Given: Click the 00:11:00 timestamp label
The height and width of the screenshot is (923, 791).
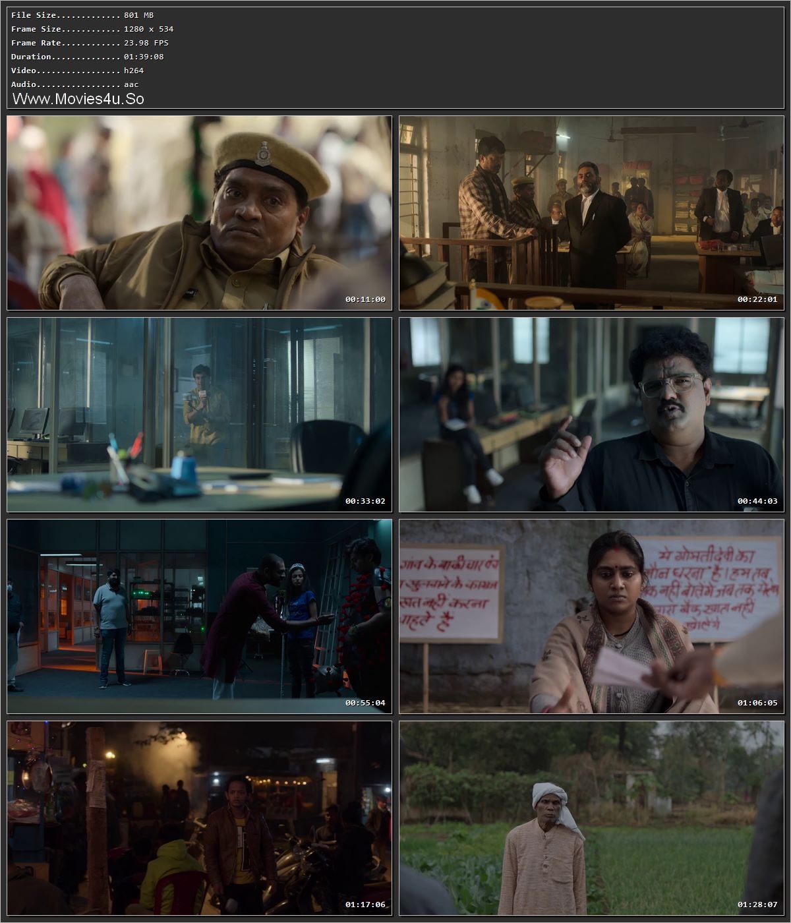Looking at the screenshot, I should pos(366,299).
